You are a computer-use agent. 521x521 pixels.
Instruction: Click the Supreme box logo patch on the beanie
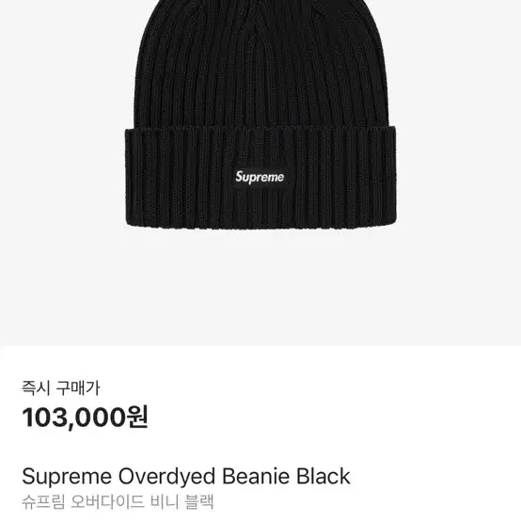coord(260,177)
